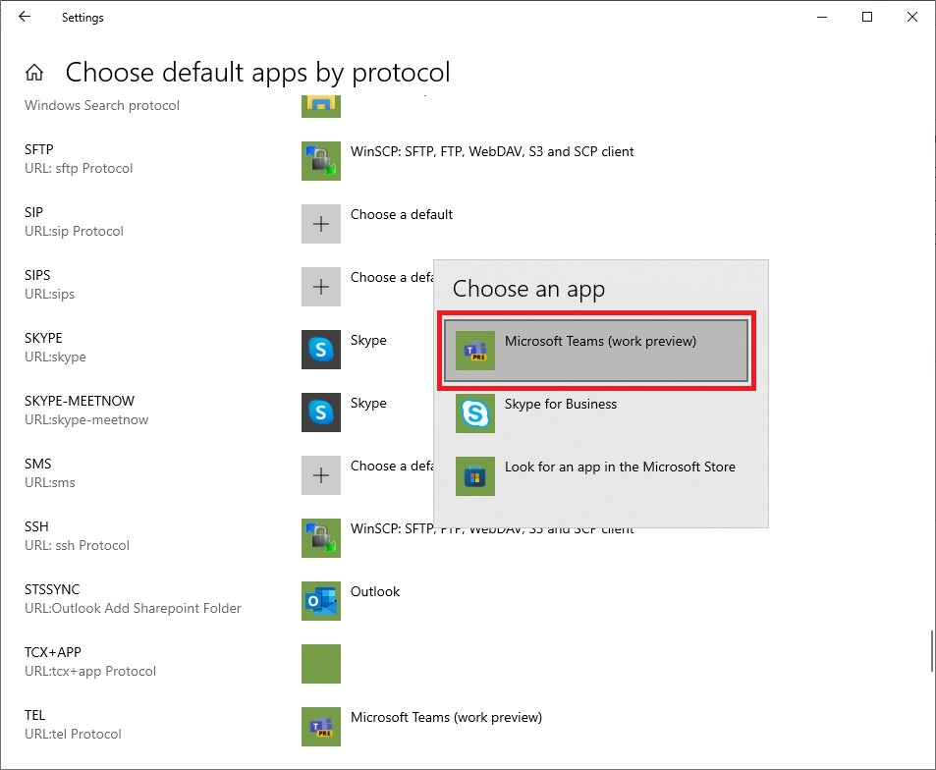Click the Skype icon in SKYPE-MEETNOW row

(x=320, y=412)
